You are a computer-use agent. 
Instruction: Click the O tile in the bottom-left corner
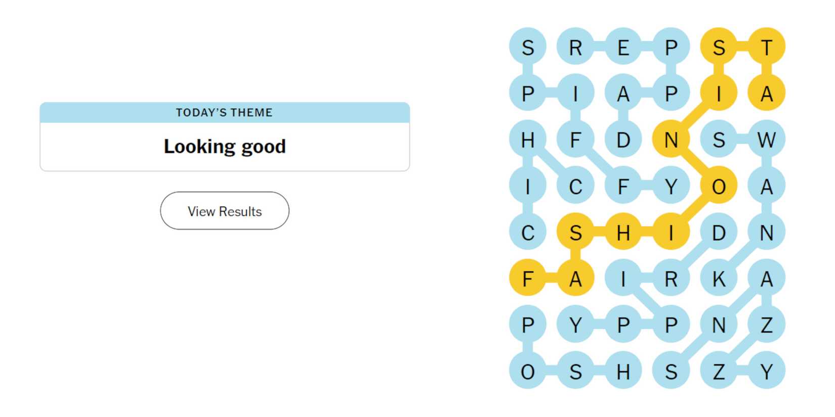pyautogui.click(x=528, y=372)
